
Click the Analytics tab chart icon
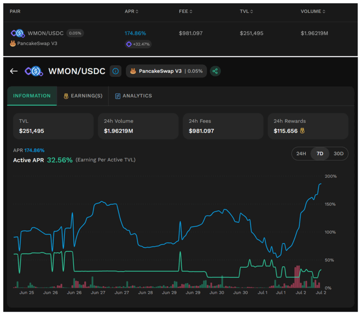118,96
